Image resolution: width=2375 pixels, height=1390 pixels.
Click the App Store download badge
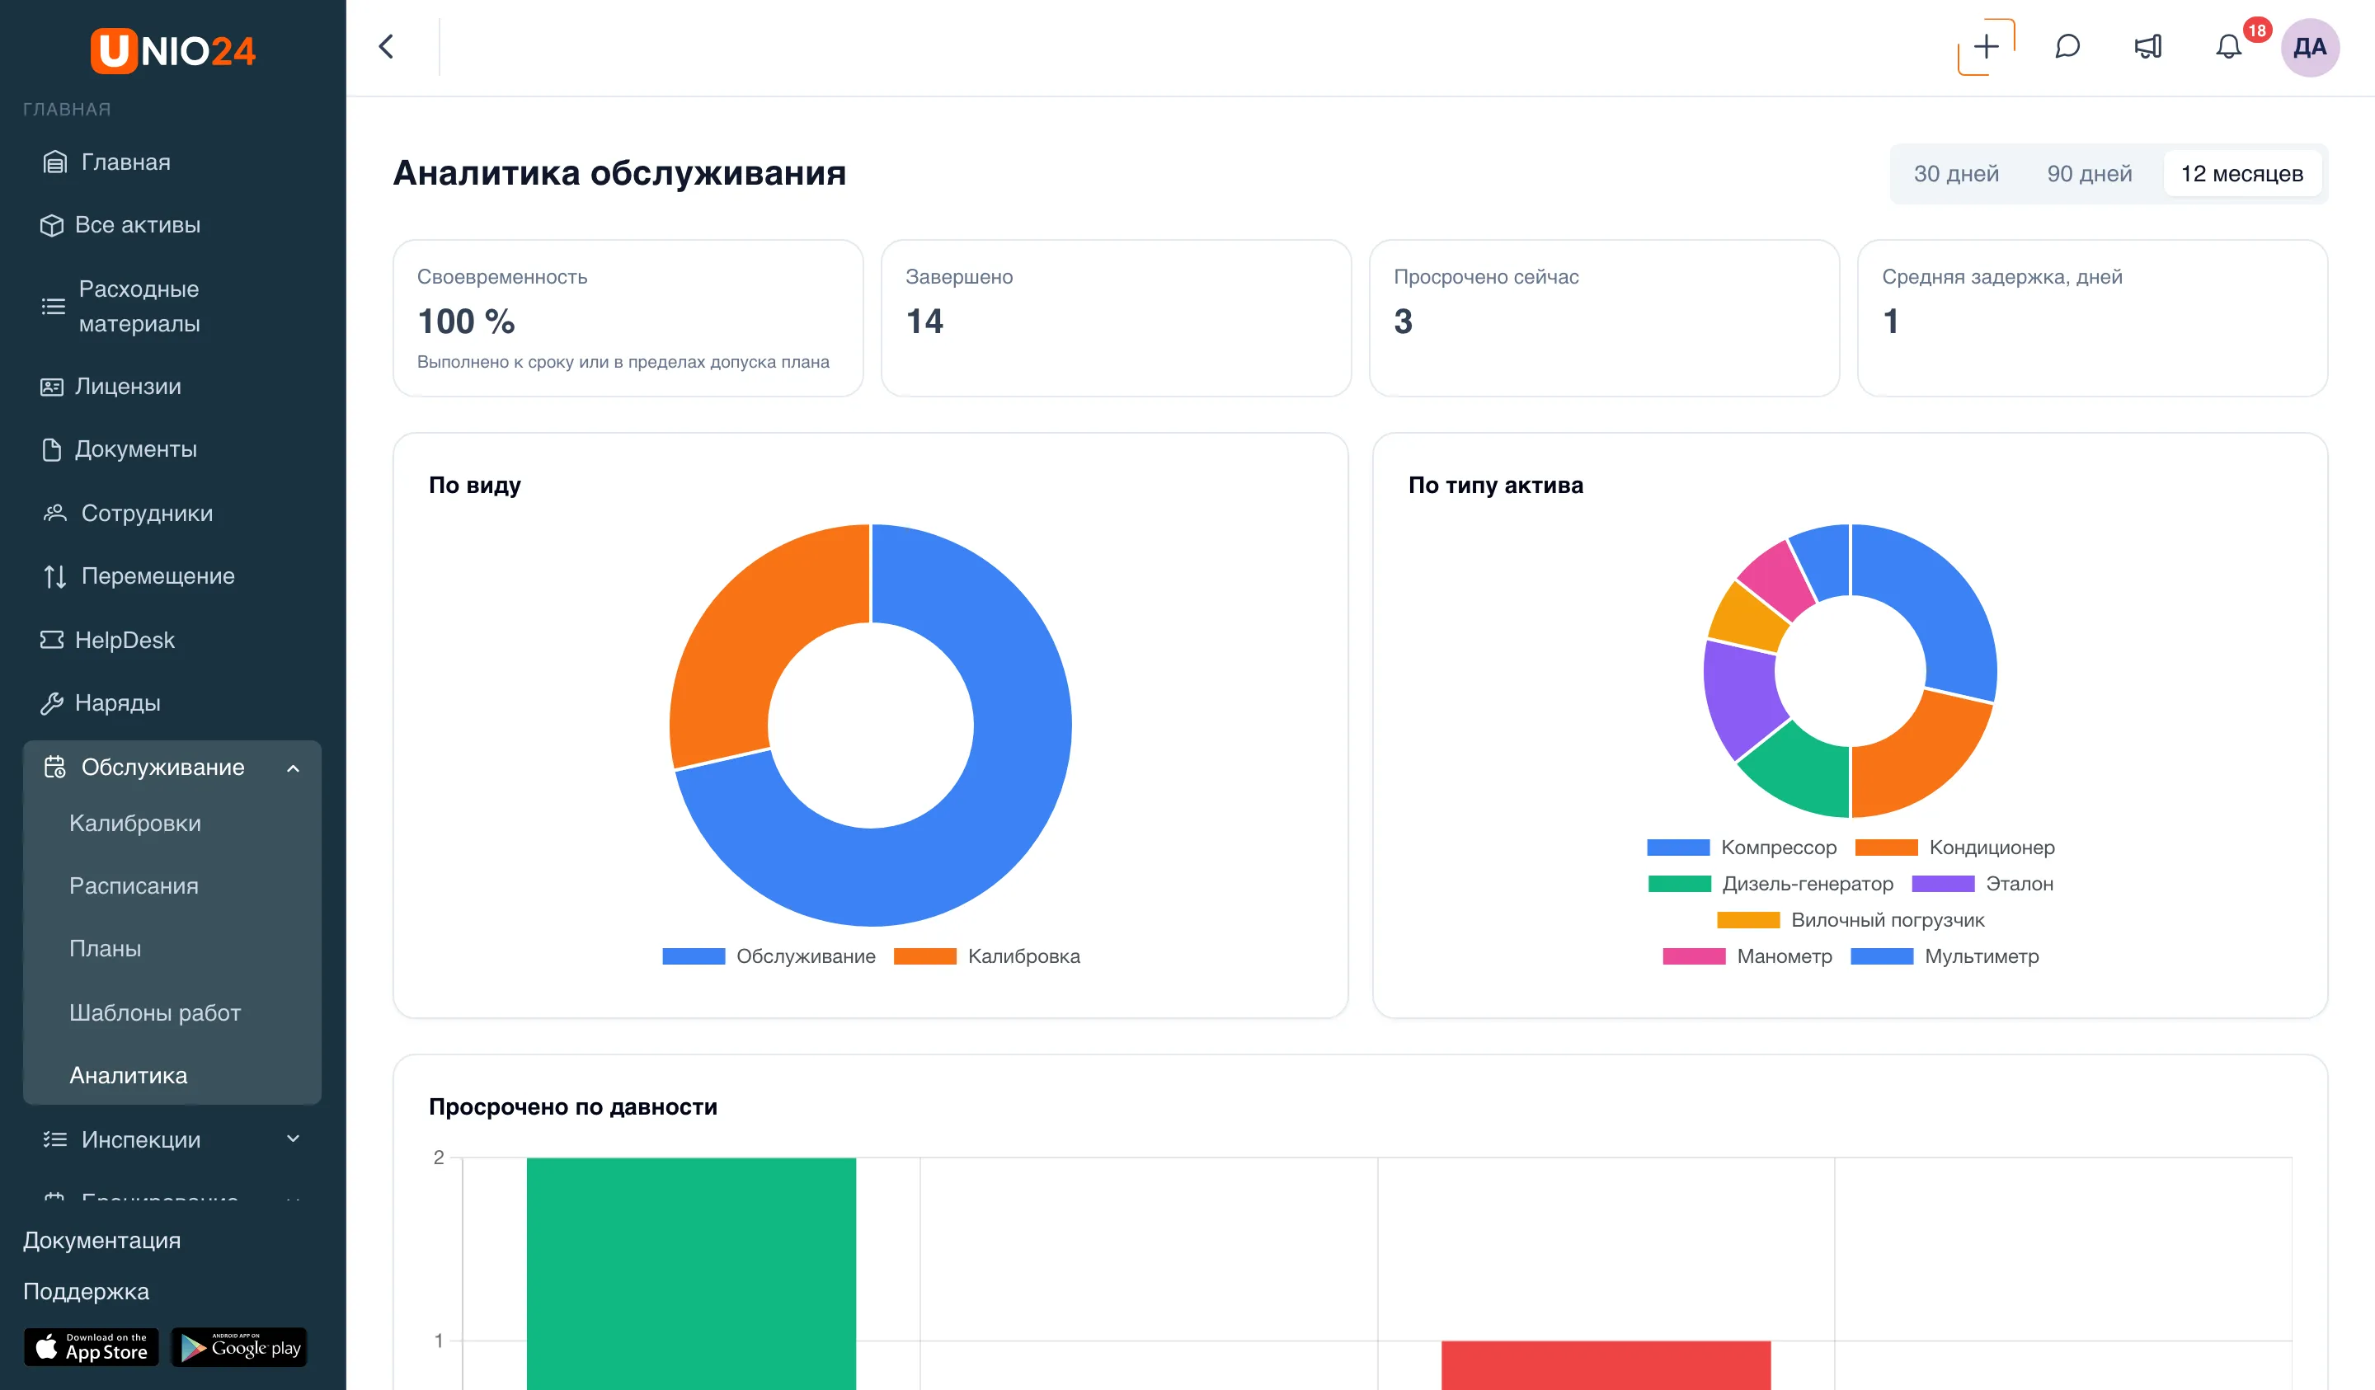[92, 1348]
